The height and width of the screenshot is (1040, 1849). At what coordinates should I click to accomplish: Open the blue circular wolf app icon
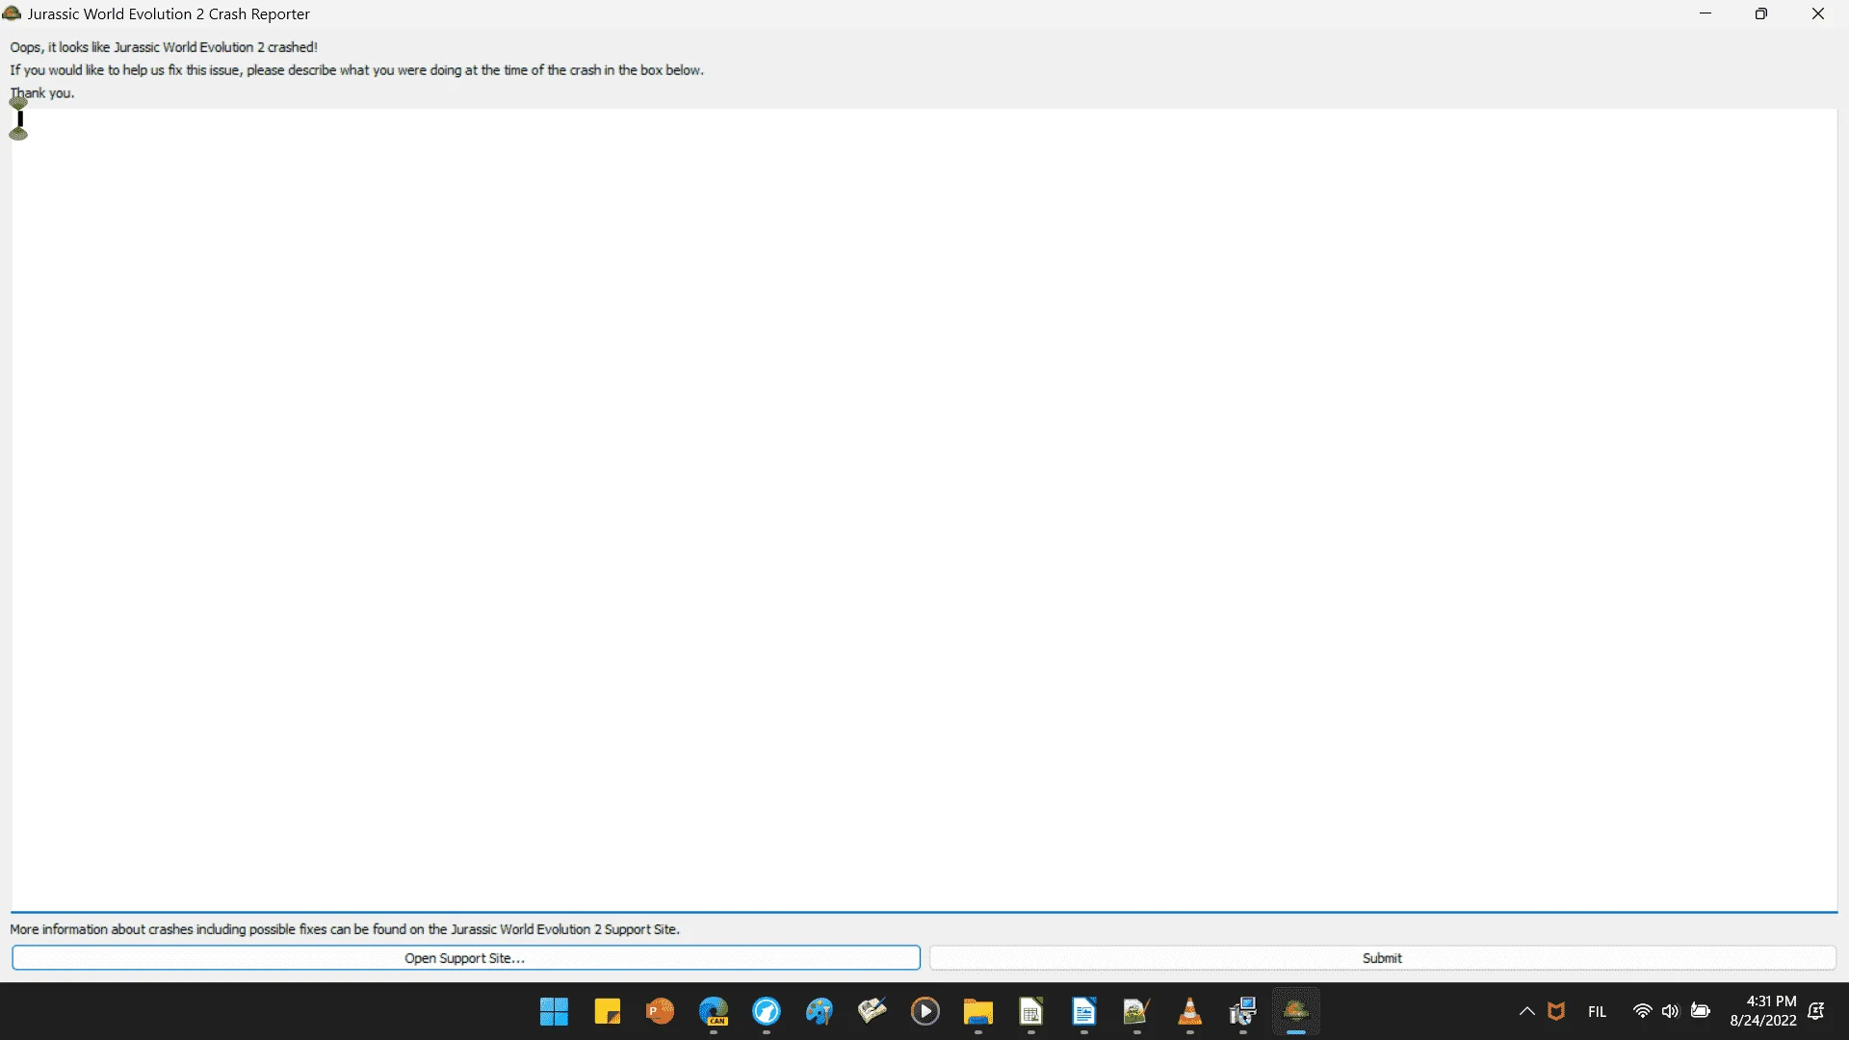coord(767,1011)
